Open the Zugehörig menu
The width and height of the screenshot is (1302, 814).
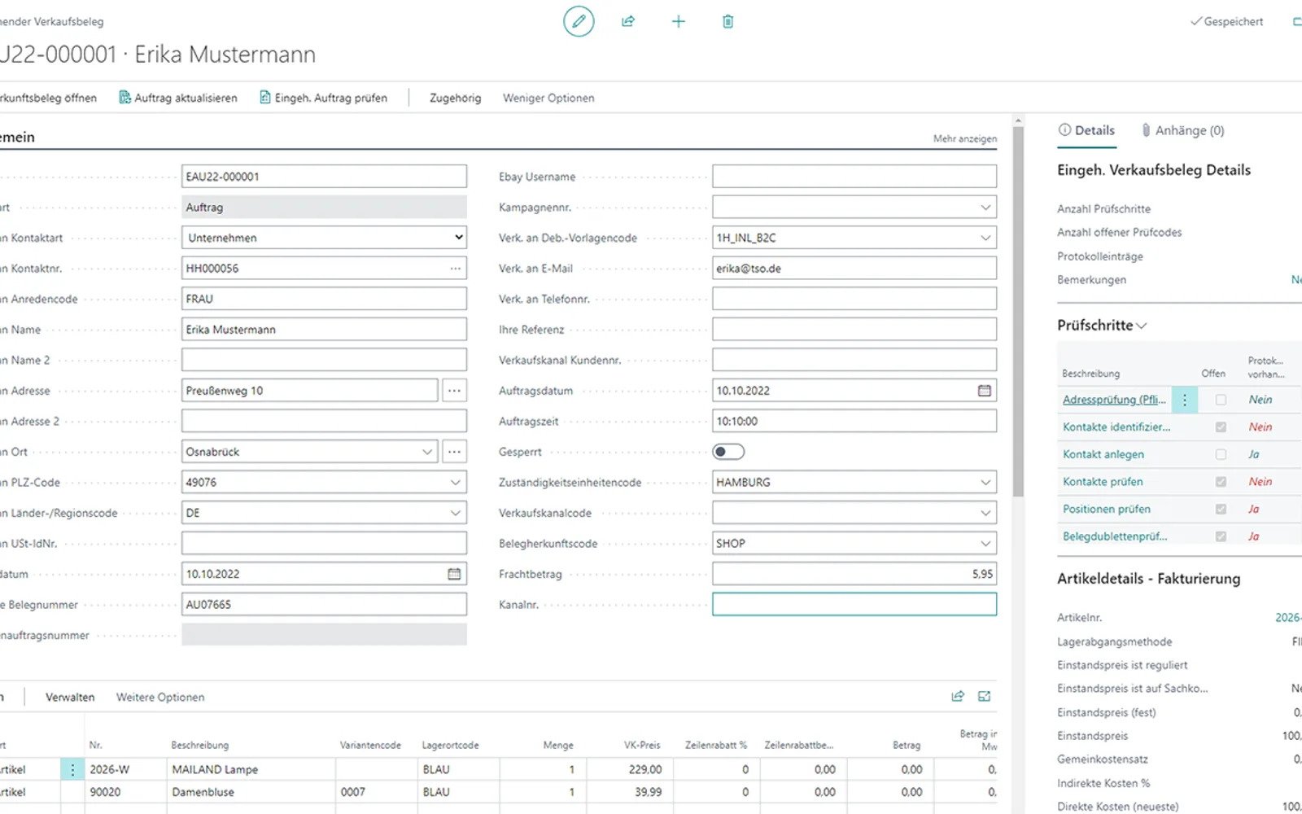pyautogui.click(x=455, y=98)
